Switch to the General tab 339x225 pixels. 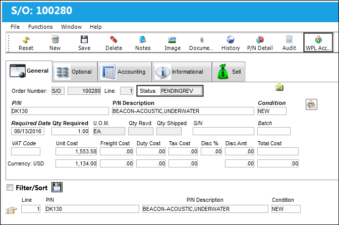pyautogui.click(x=29, y=71)
